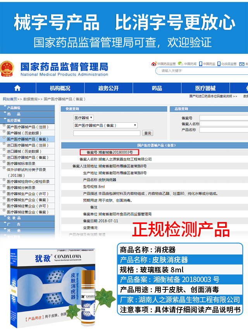Open the 国产医疗器械产品（备案）dropdown
Viewport: 248px width, 334px height.
coord(105,126)
